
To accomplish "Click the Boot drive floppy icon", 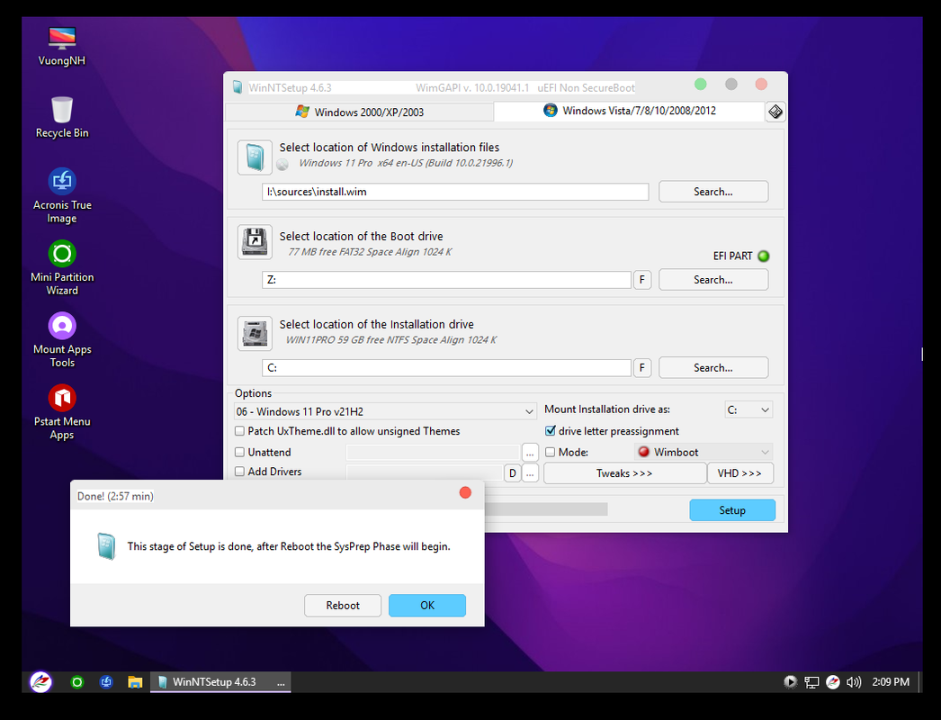I will tap(255, 242).
